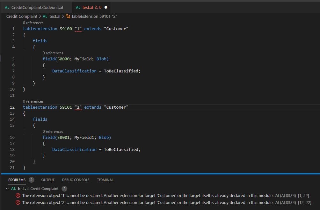320x210 pixels.
Task: Click the TableExtension symbol icon in breadcrumb
Action: click(x=68, y=16)
